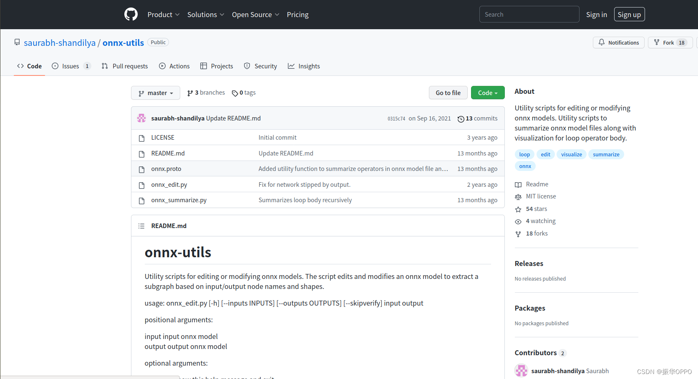Image resolution: width=698 pixels, height=379 pixels.
Task: Click the repository icon beside owner name
Action: pyautogui.click(x=17, y=43)
